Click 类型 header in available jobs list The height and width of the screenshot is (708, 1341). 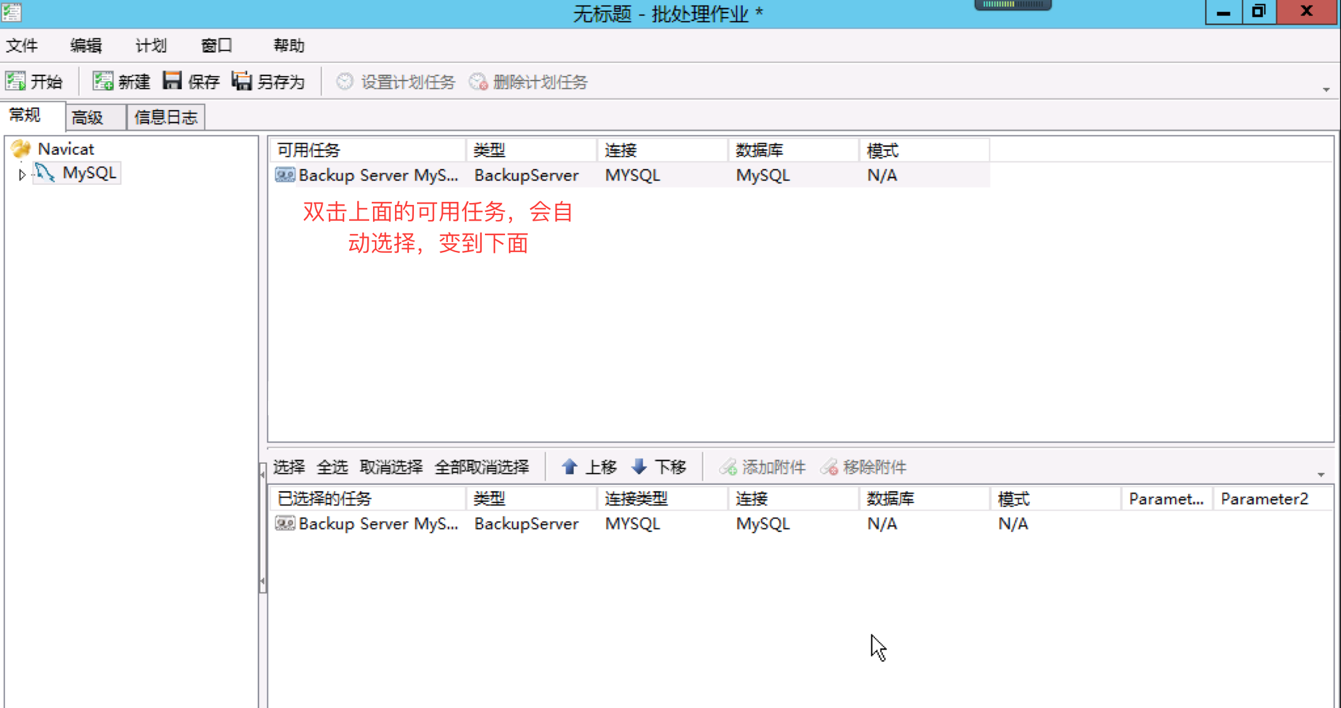click(531, 150)
